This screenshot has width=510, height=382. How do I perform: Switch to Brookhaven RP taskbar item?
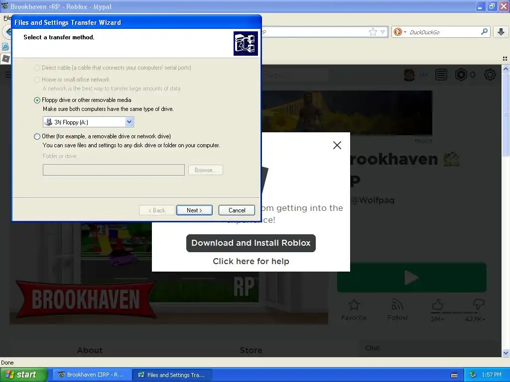pos(92,375)
